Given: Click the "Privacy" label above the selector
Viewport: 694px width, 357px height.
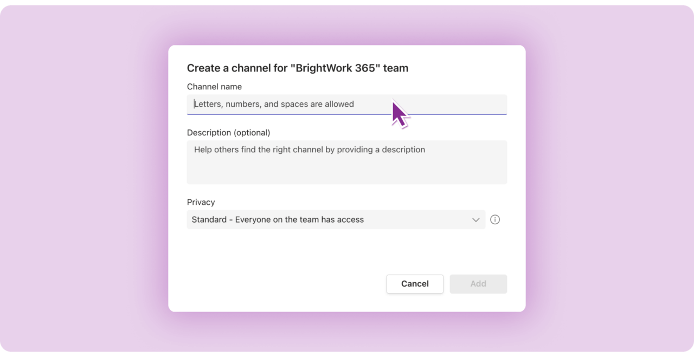Looking at the screenshot, I should tap(201, 202).
